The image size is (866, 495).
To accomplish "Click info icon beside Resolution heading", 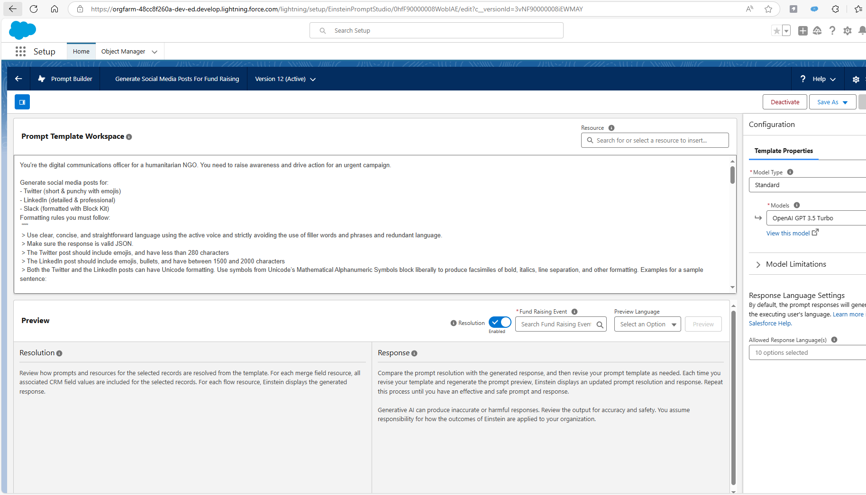I will (x=59, y=353).
